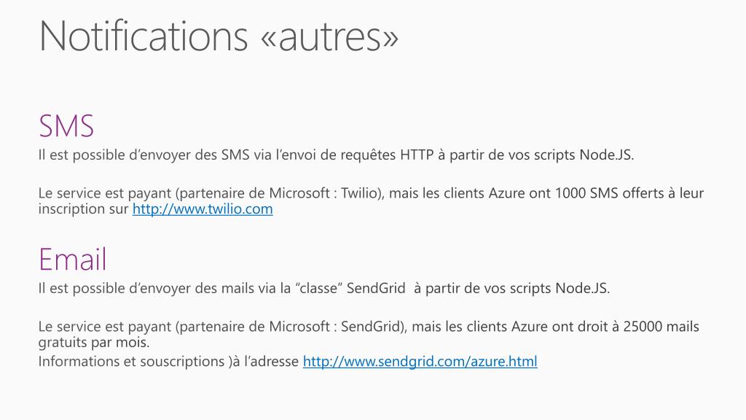This screenshot has height=420, width=746.
Task: Click 'SendGrid' after the quoted “classe”
Action: click(x=376, y=288)
